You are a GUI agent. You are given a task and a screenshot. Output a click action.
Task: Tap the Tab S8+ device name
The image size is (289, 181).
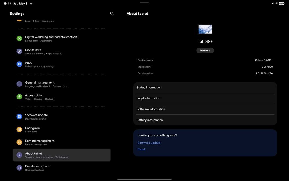point(205,41)
